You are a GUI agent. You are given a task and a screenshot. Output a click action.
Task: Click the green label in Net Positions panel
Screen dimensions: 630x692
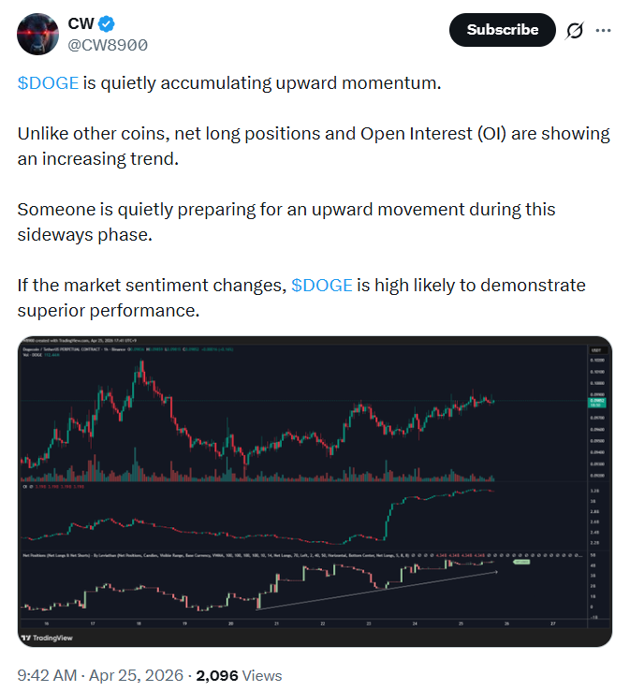(x=520, y=562)
